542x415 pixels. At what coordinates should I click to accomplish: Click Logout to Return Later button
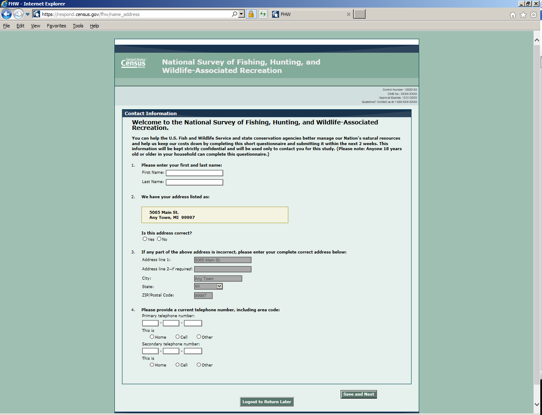(267, 402)
